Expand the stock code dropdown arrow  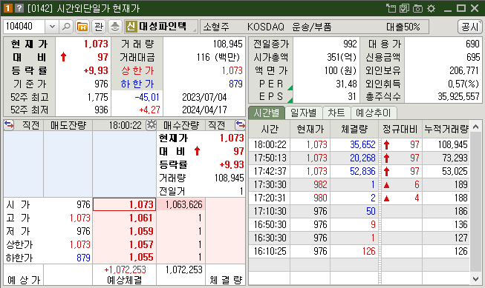(x=52, y=27)
